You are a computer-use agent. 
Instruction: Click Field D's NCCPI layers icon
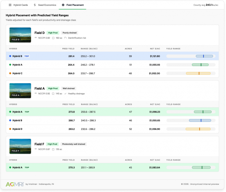coord(36,38)
